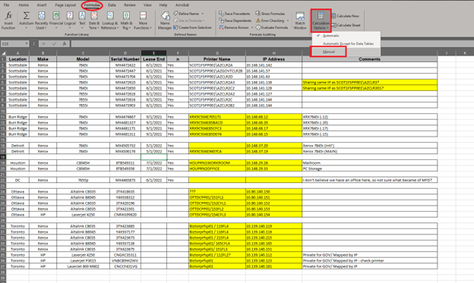This screenshot has width=474, height=283.
Task: Open Date & Time functions menu
Action: [x=94, y=20]
